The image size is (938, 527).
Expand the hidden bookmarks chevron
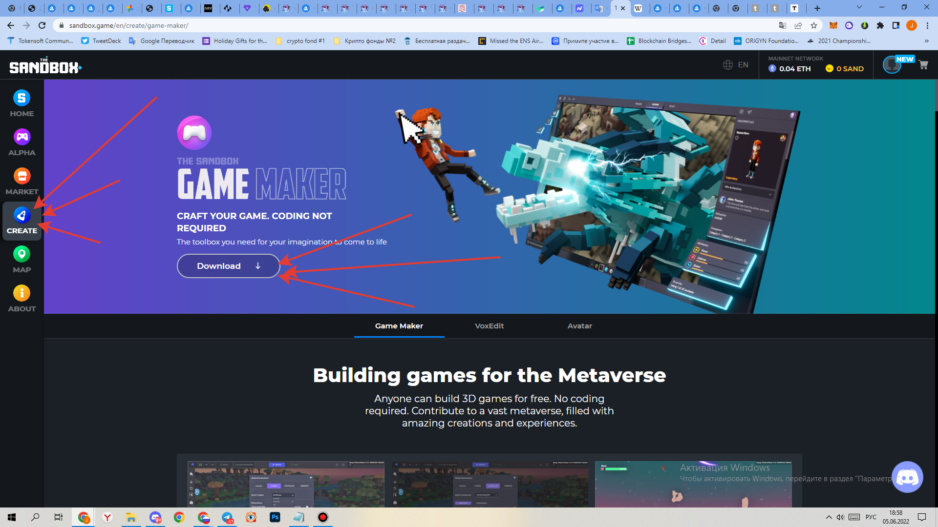tap(927, 41)
